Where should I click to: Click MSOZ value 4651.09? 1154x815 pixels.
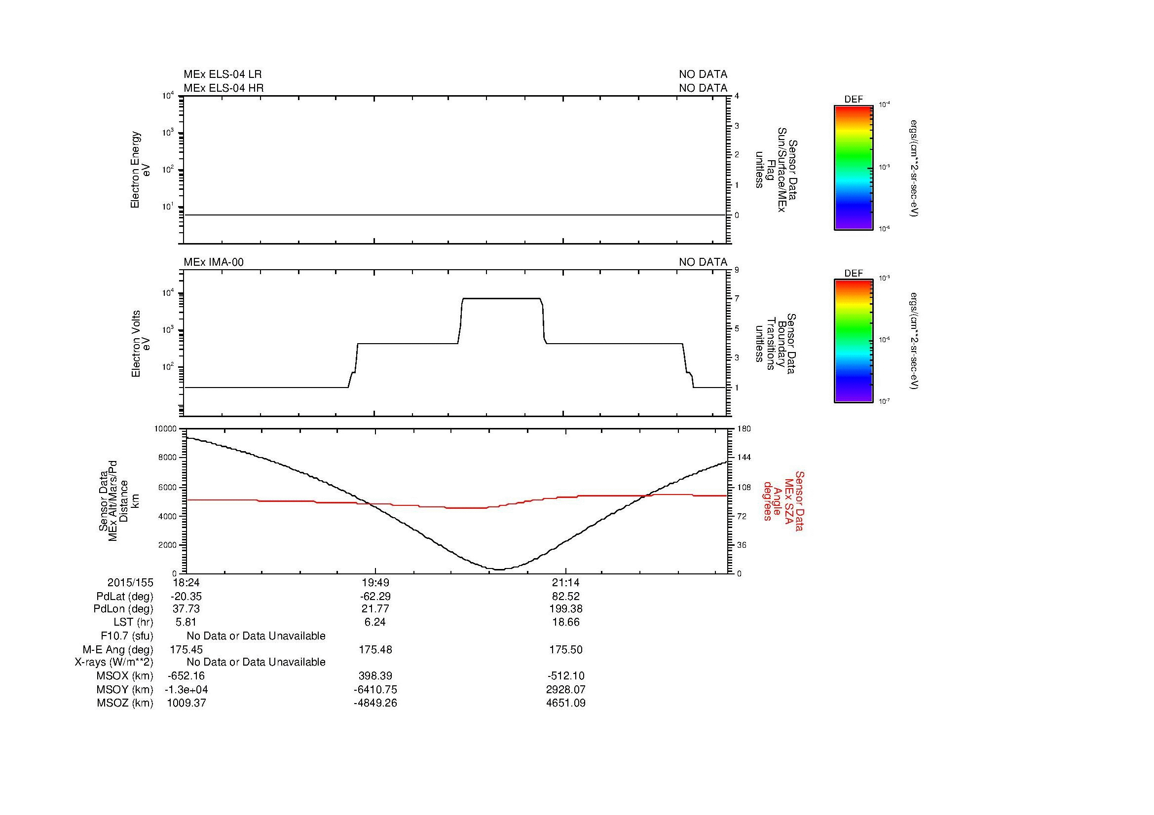pos(566,703)
